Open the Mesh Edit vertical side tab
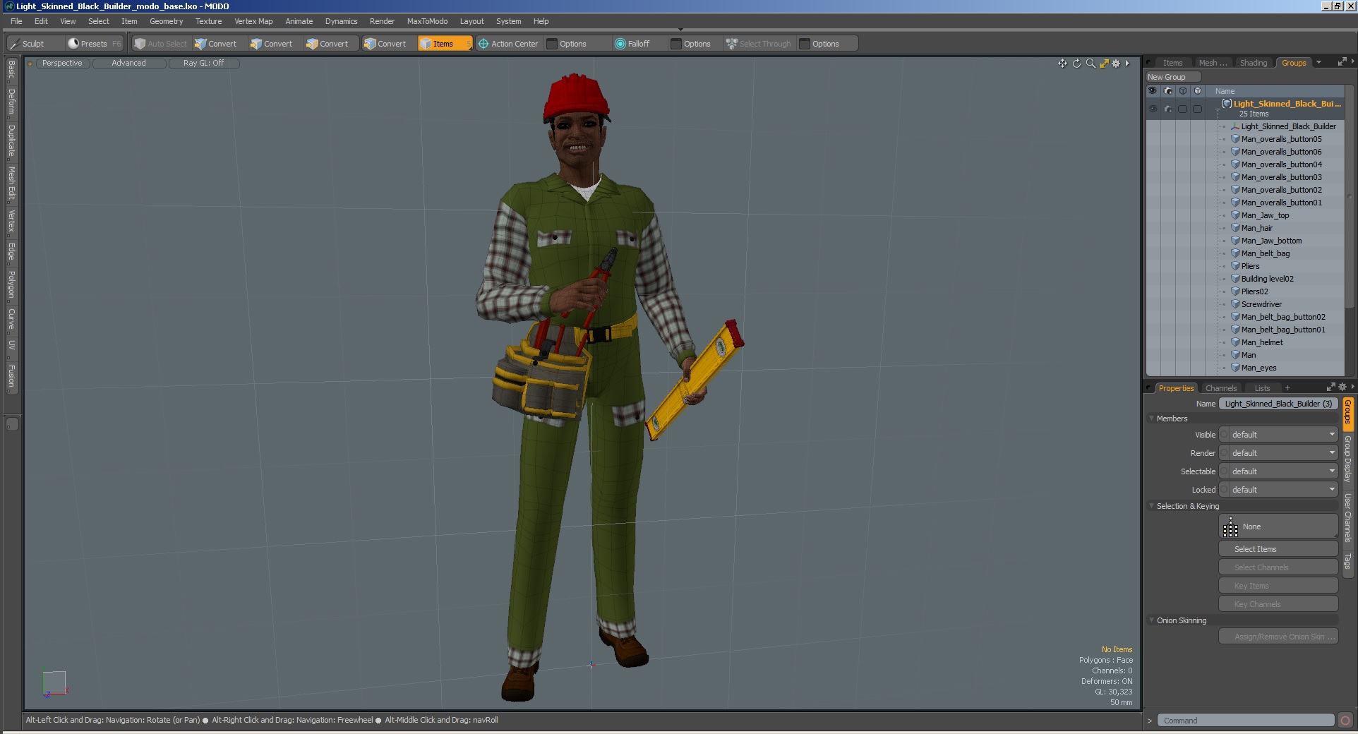This screenshot has width=1358, height=734. [x=11, y=183]
